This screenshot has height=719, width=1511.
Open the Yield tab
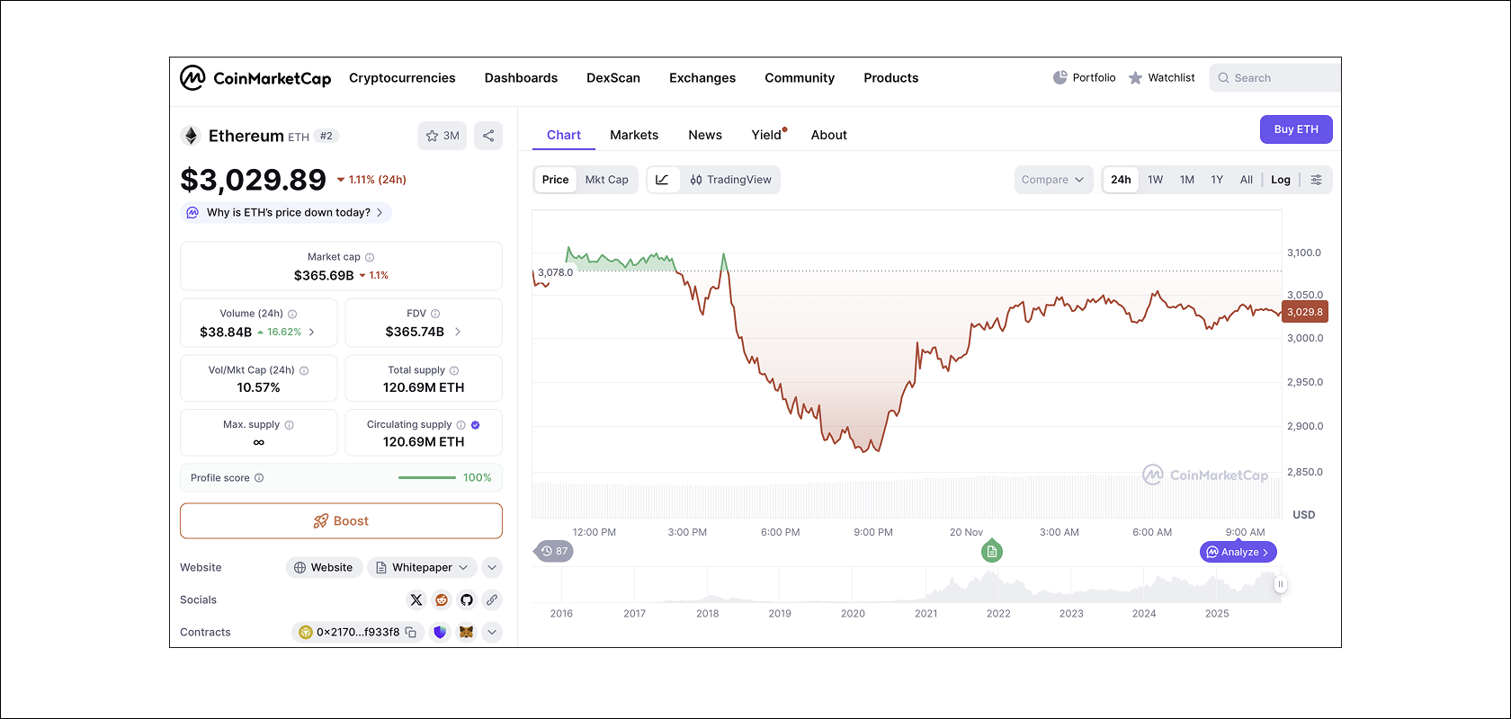click(x=766, y=135)
